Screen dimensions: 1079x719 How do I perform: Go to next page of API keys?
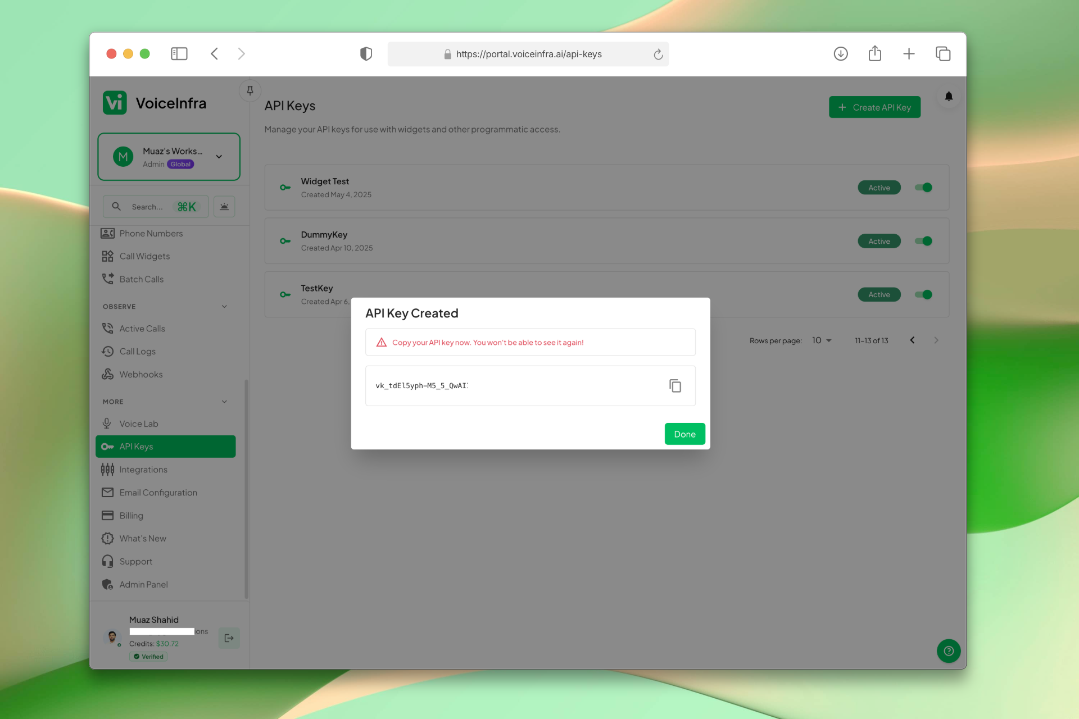936,340
